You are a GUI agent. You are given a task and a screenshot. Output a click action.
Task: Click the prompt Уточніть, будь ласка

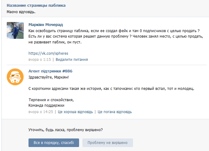pyautogui.click(x=66, y=130)
